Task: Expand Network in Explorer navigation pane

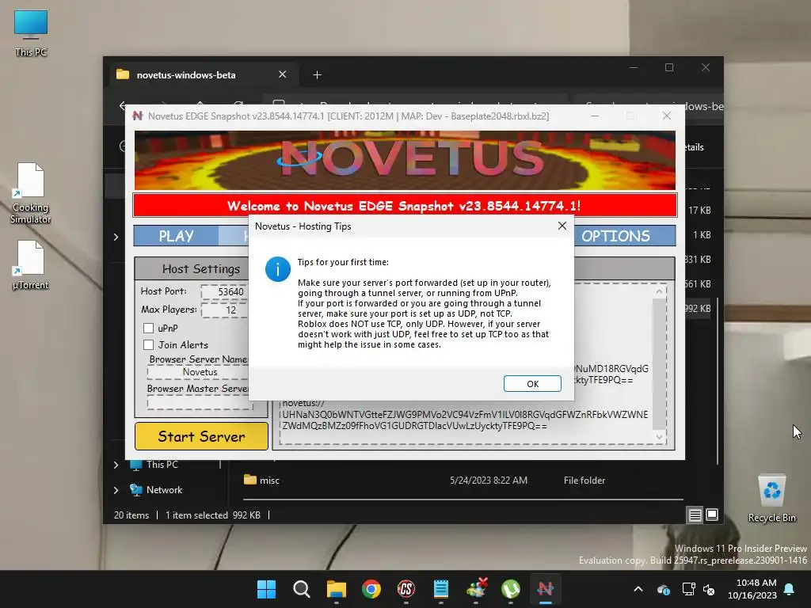Action: (116, 490)
